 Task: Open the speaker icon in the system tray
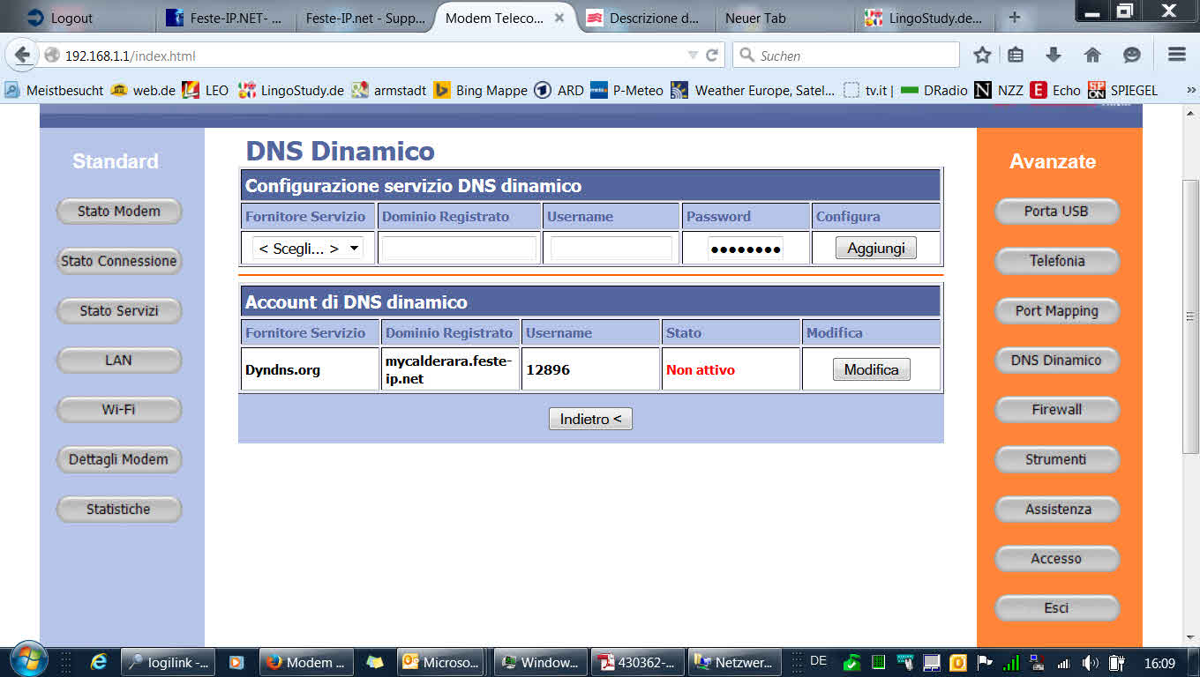pos(1090,661)
